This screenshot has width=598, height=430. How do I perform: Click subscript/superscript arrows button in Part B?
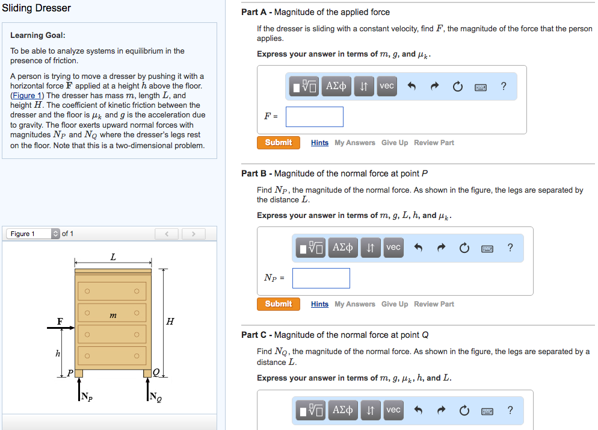pyautogui.click(x=371, y=248)
